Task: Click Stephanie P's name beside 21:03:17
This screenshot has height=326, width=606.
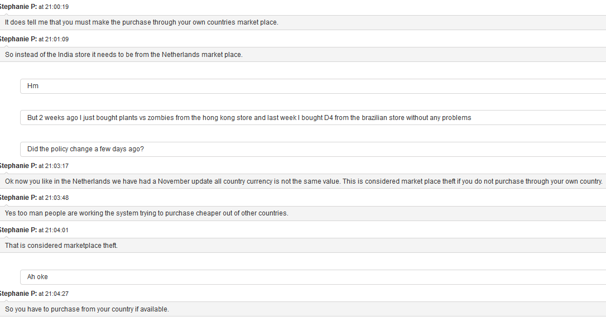Action: coord(18,166)
